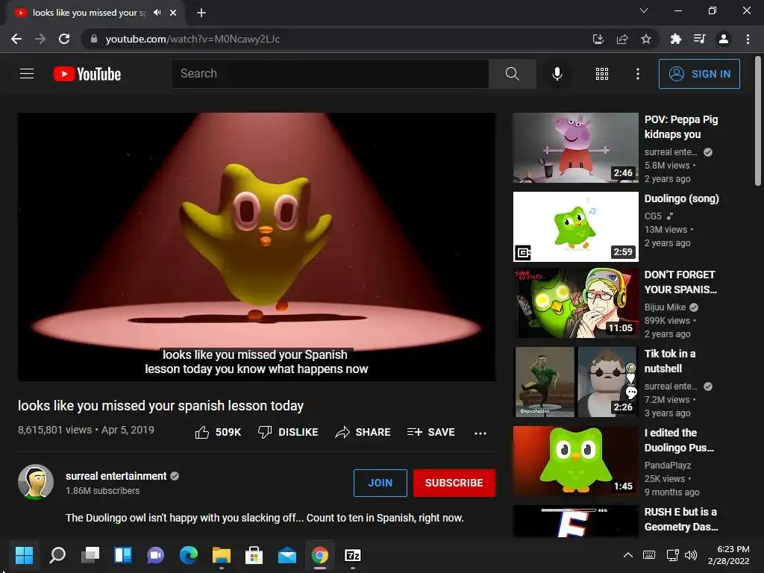Image resolution: width=764 pixels, height=573 pixels.
Task: Go to YouTube home via logo
Action: pyautogui.click(x=87, y=74)
